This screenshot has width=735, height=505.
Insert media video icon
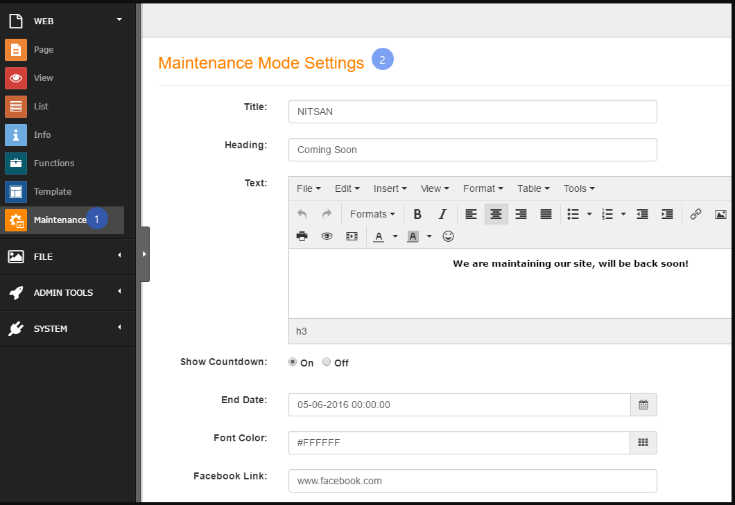pos(352,236)
